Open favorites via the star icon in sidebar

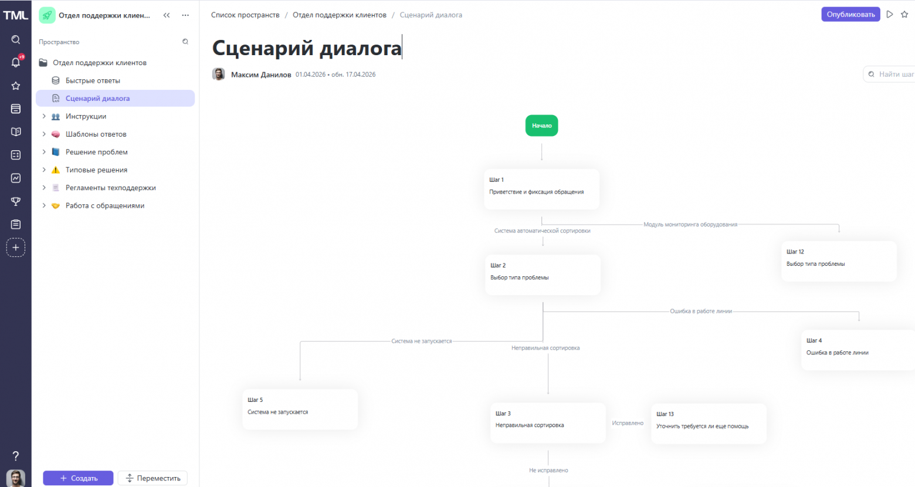pyautogui.click(x=16, y=85)
